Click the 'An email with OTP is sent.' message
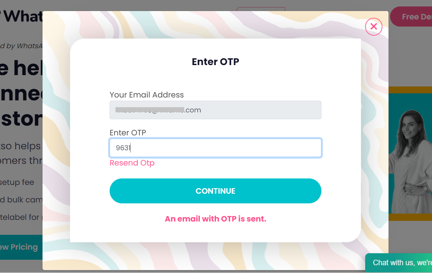This screenshot has width=432, height=273. pyautogui.click(x=215, y=219)
